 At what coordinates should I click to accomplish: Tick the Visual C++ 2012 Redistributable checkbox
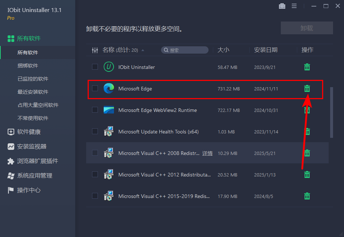pyautogui.click(x=95, y=174)
